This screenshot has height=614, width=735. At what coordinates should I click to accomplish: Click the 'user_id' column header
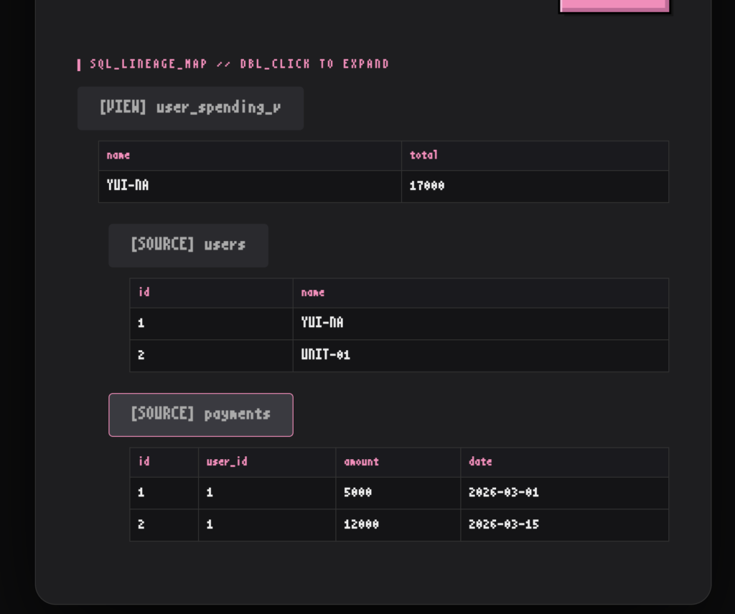(227, 462)
